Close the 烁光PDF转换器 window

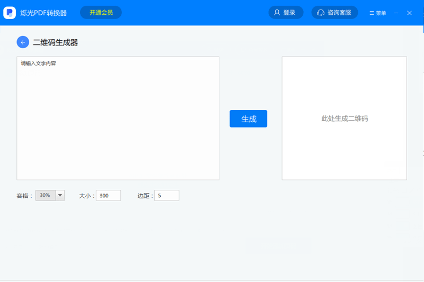409,13
